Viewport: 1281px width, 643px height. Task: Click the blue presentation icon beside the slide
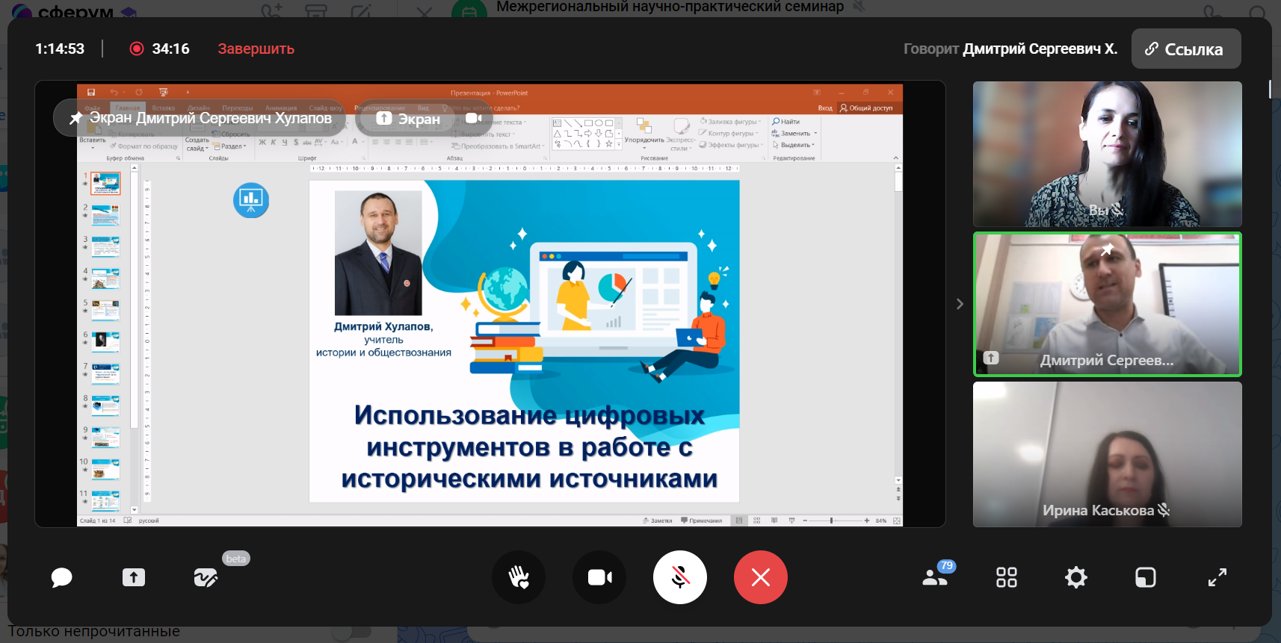[x=251, y=199]
